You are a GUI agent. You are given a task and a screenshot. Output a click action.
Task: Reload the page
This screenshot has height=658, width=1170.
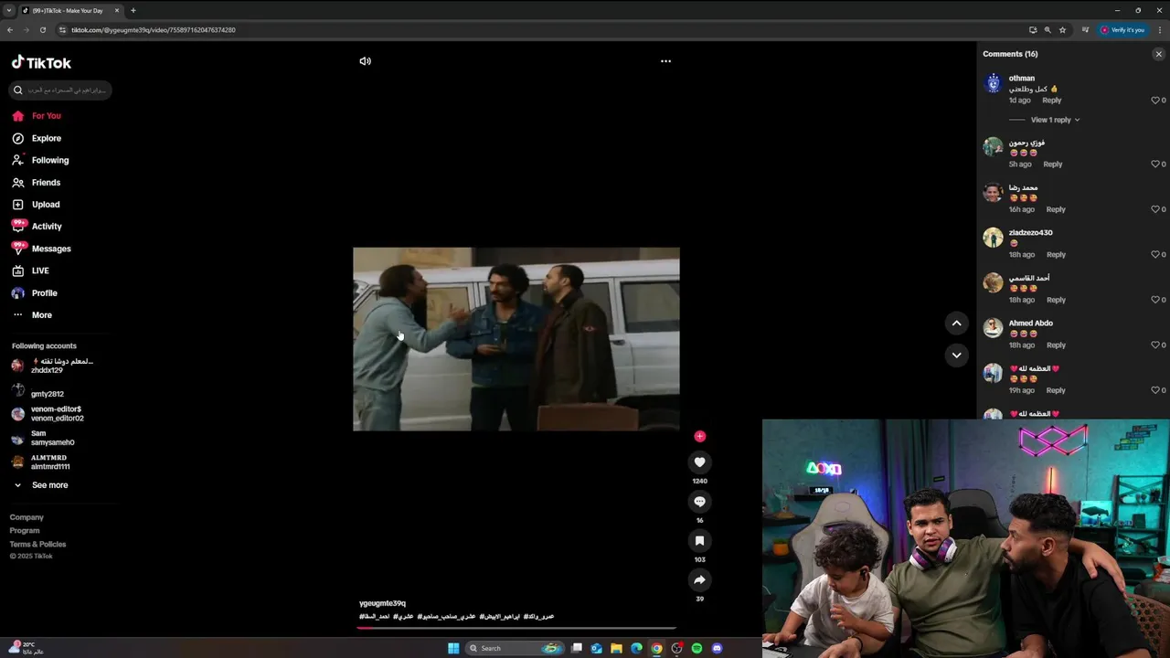tap(42, 30)
